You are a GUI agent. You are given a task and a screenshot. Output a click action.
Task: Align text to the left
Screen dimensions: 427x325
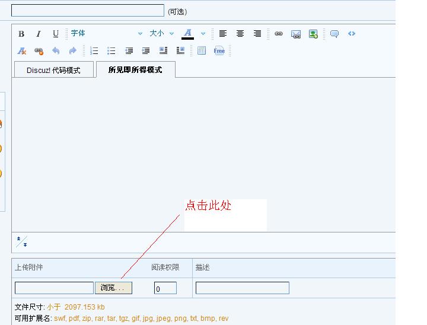(223, 33)
